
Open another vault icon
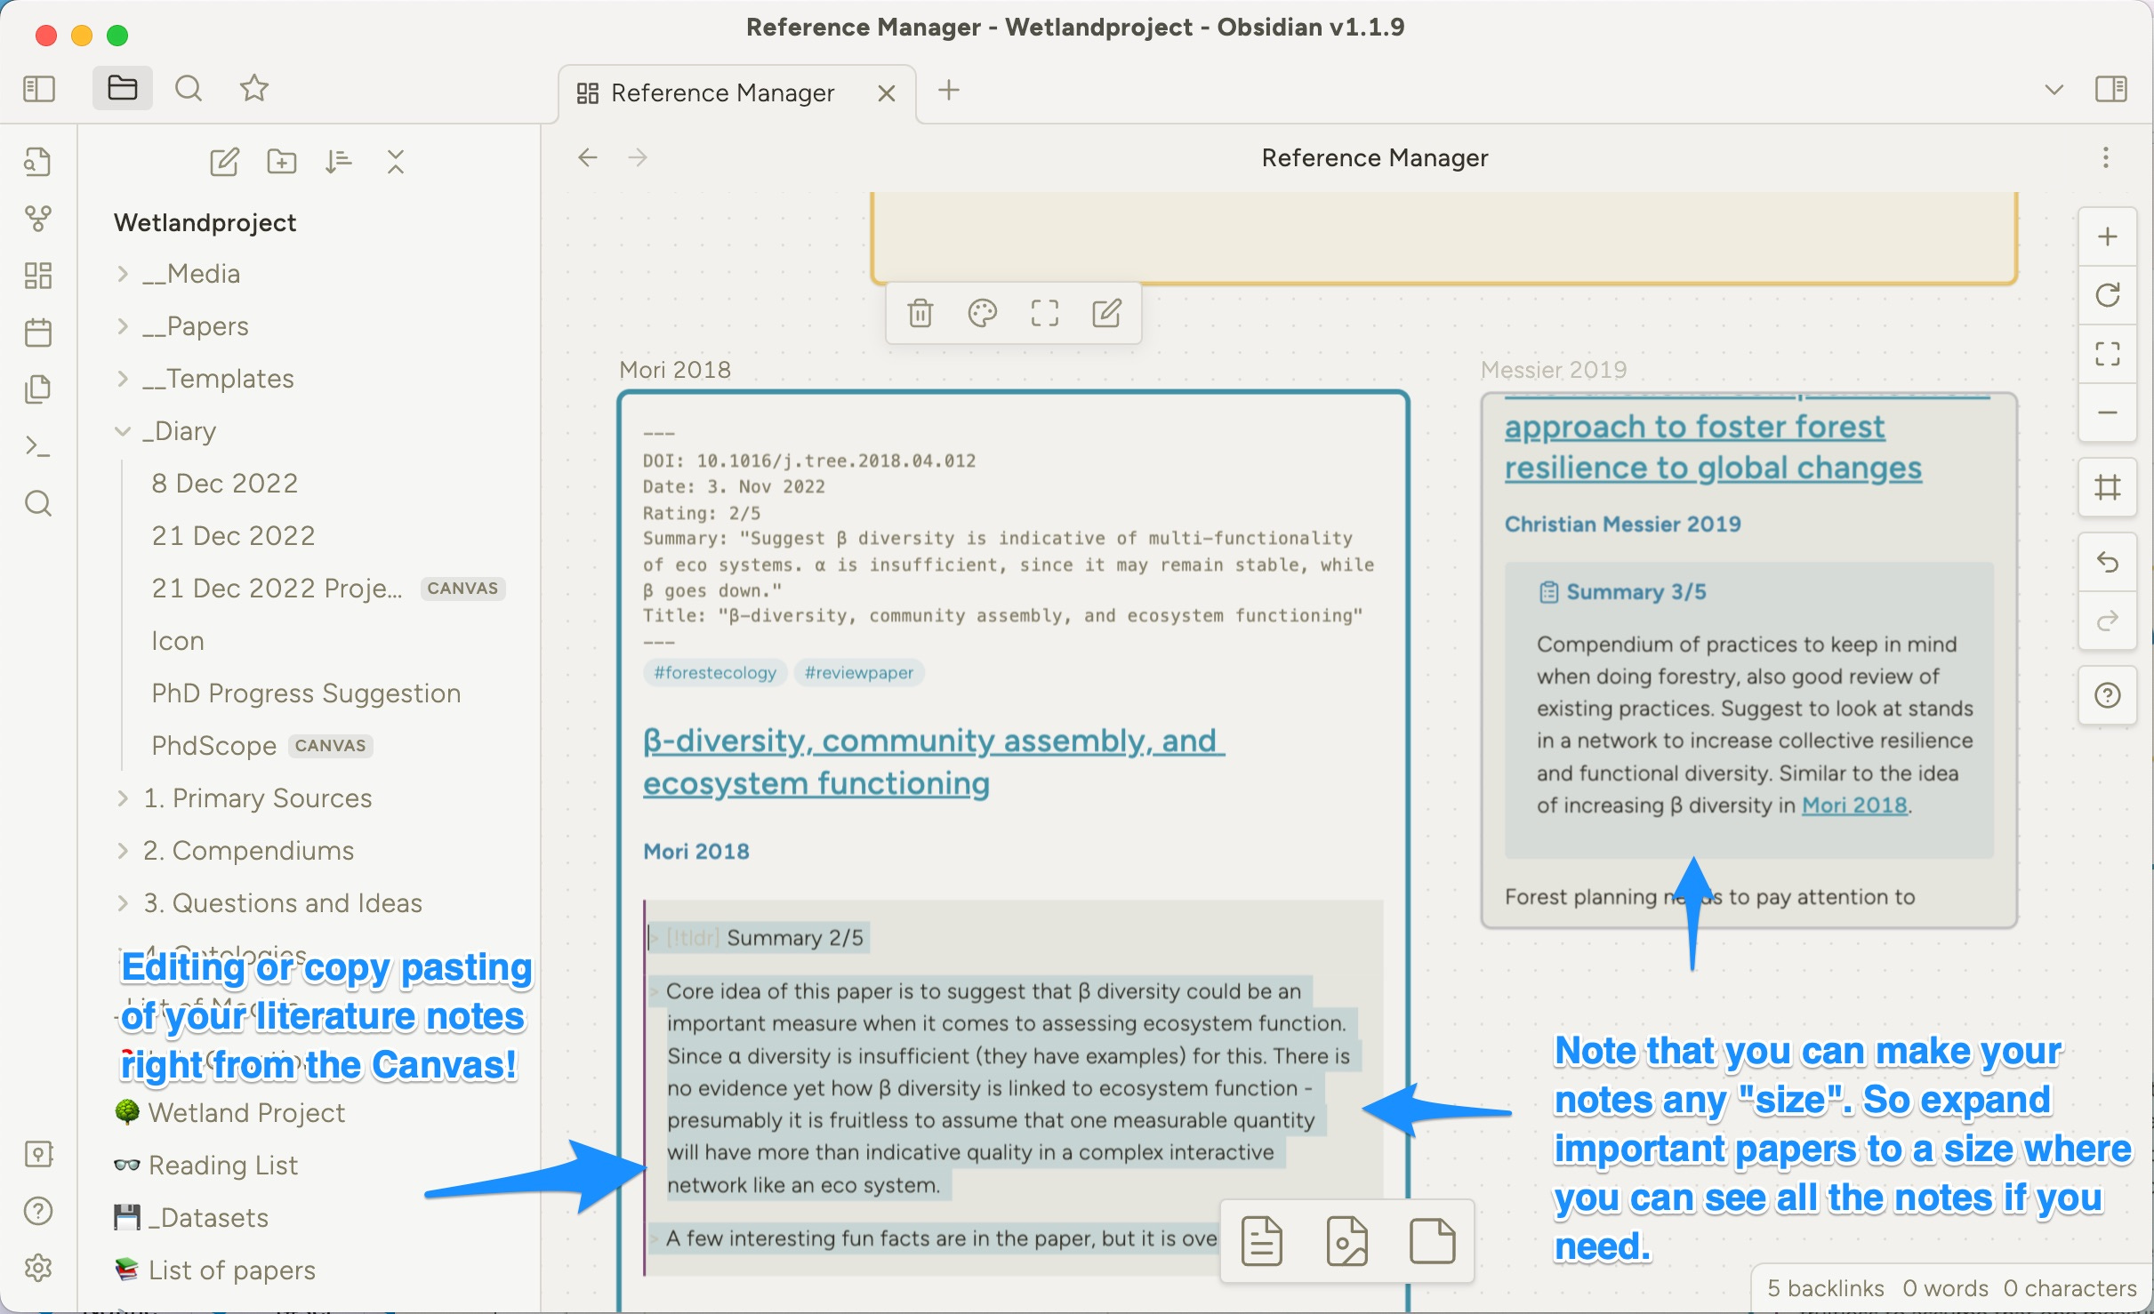[x=38, y=1154]
